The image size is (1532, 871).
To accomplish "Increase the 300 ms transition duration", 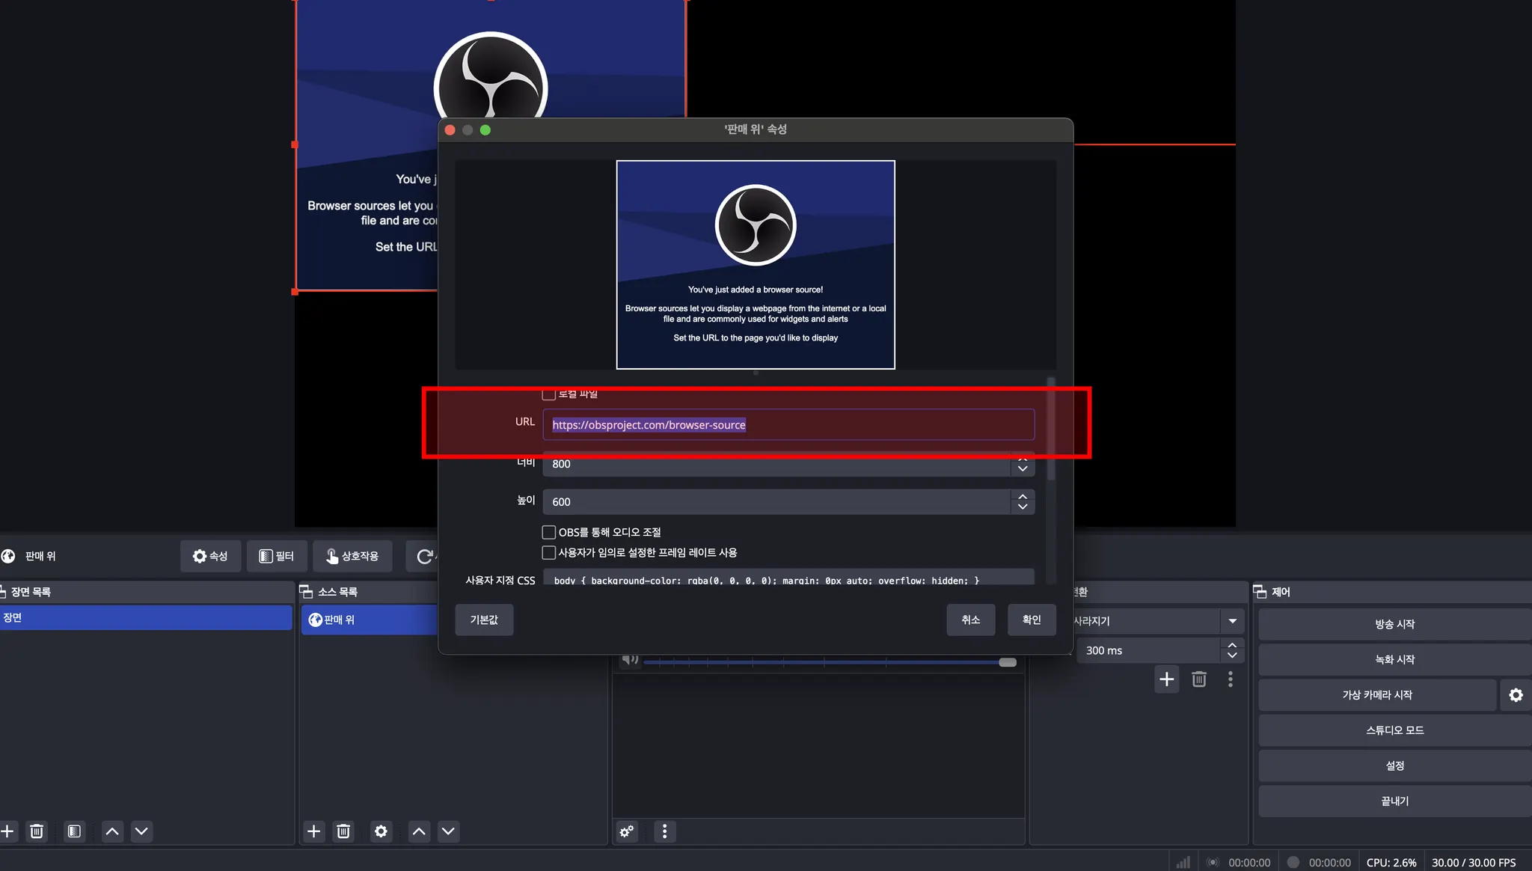I will pos(1232,644).
